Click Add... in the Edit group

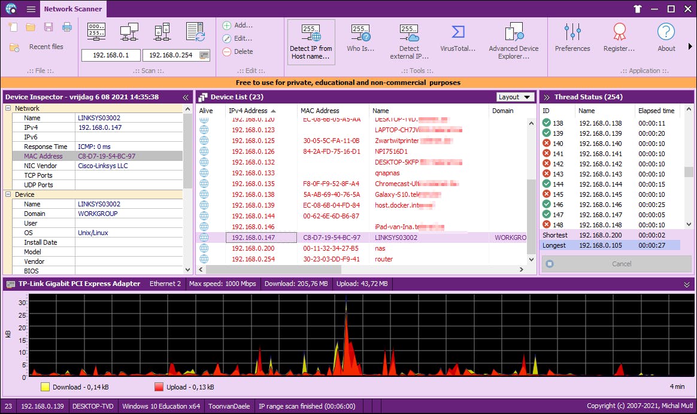(238, 25)
